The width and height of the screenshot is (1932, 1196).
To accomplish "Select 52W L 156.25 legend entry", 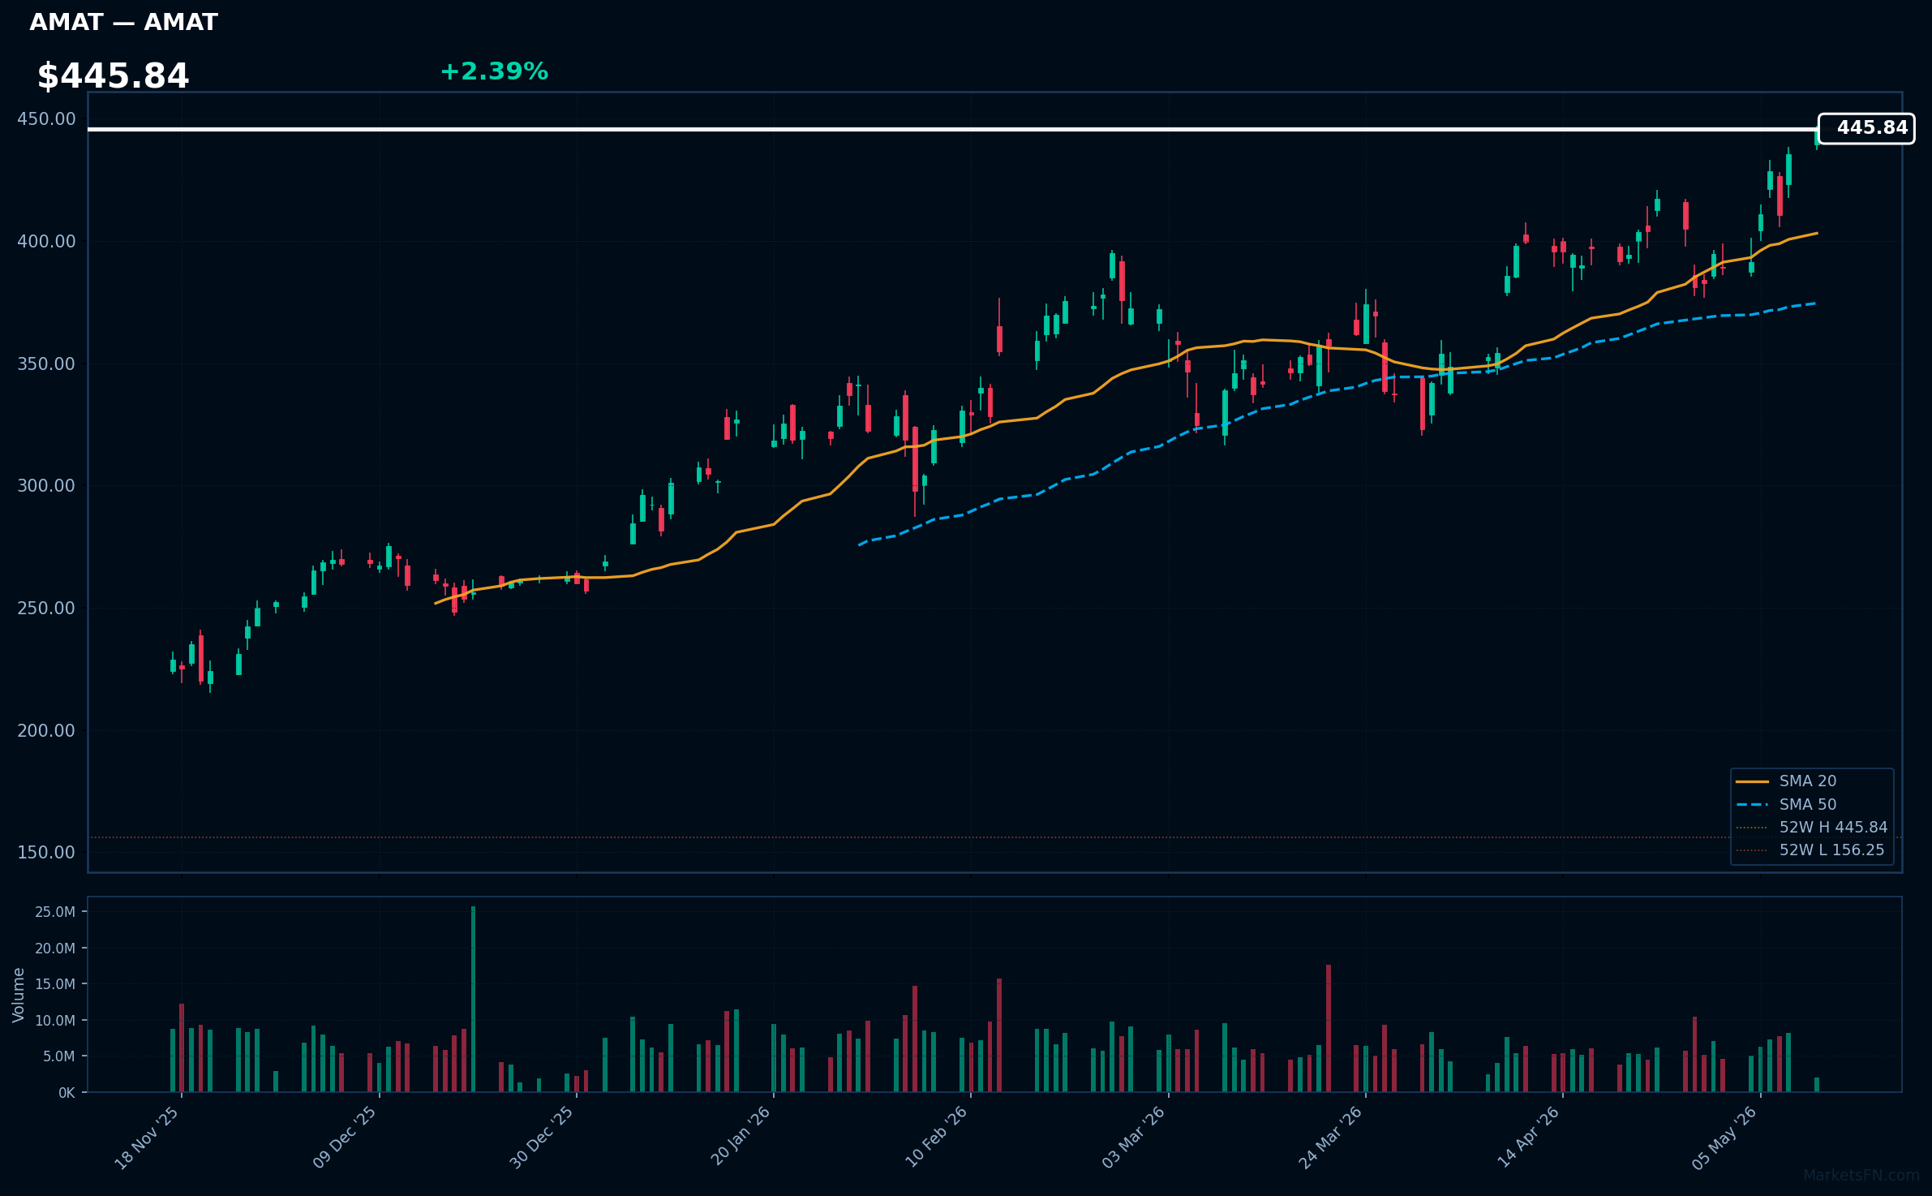I will [1810, 850].
